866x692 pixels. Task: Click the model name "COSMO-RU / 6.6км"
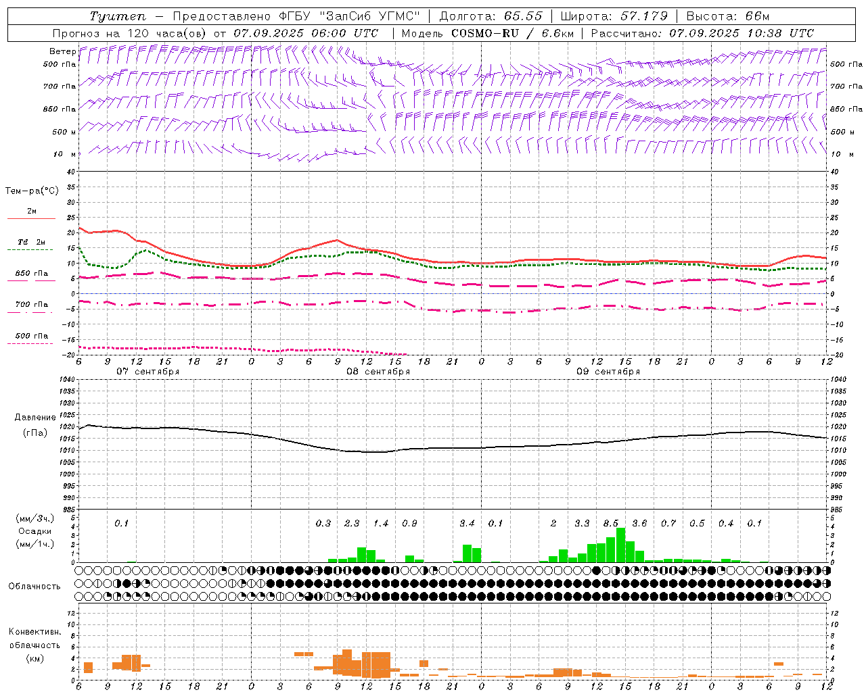pyautogui.click(x=513, y=33)
